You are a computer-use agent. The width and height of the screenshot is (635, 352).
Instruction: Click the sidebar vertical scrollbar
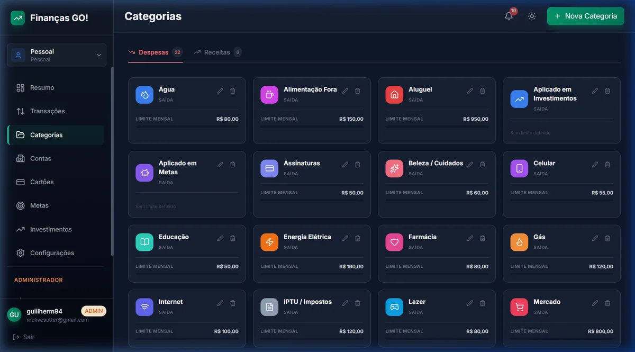point(112,159)
